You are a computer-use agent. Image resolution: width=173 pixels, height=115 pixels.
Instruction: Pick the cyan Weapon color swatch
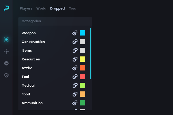[x=82, y=33]
